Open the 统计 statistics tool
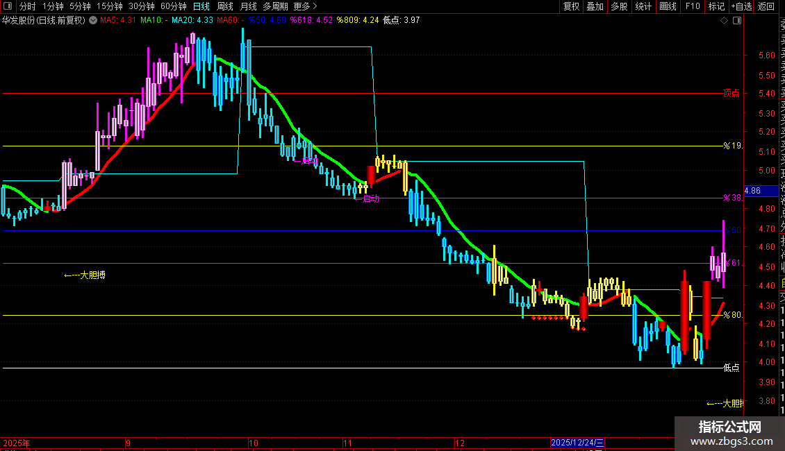This screenshot has width=785, height=451. [x=643, y=6]
